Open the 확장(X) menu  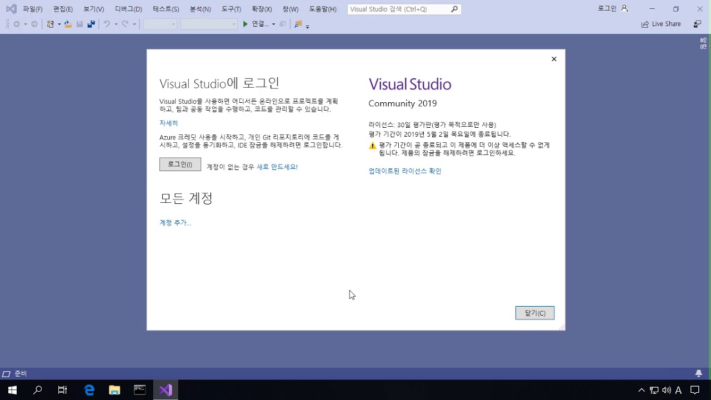(262, 9)
